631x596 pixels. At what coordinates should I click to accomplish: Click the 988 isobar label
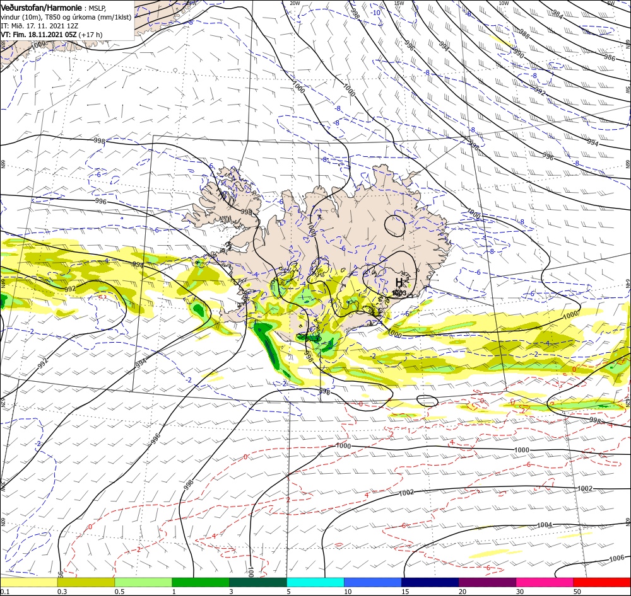524,34
